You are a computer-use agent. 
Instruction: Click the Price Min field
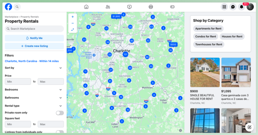(18, 82)
